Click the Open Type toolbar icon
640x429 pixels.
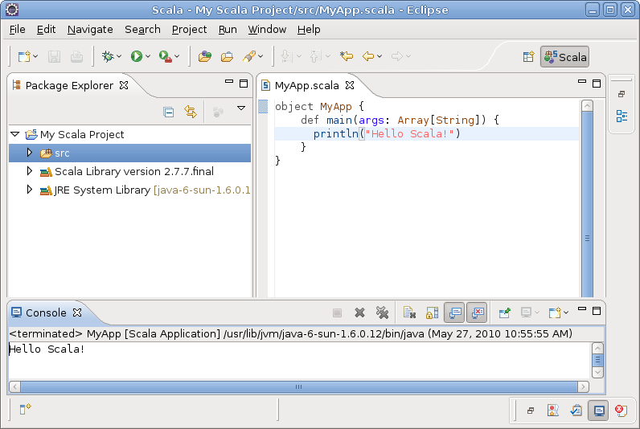205,56
